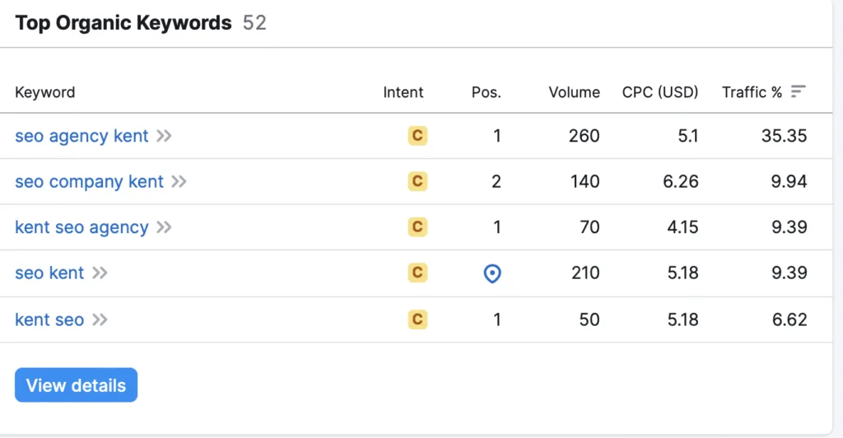Image resolution: width=843 pixels, height=438 pixels.
Task: Sort by the Volume column header
Action: pyautogui.click(x=574, y=92)
